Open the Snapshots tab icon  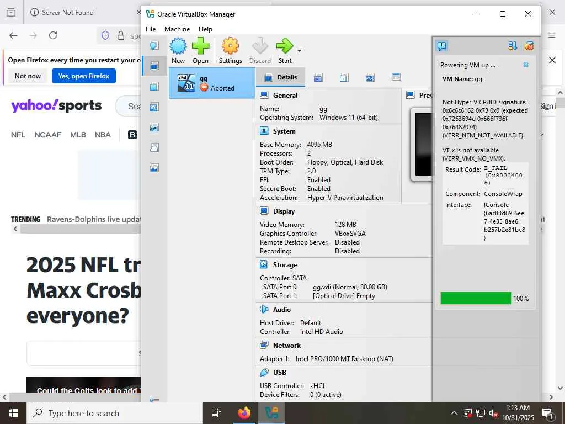coord(318,77)
